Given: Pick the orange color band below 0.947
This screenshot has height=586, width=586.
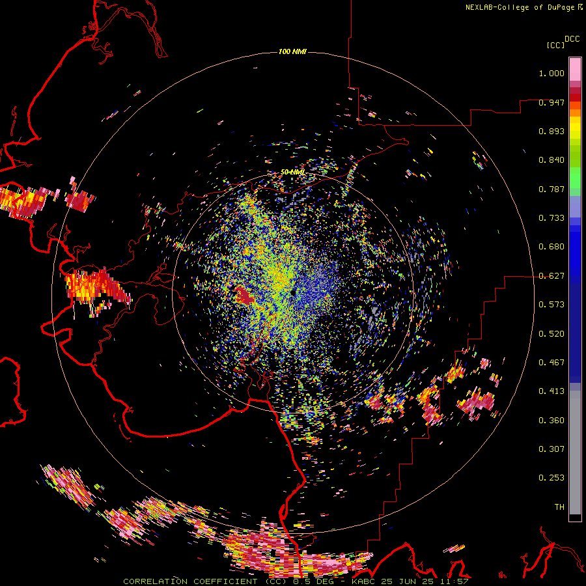Looking at the screenshot, I should point(575,113).
